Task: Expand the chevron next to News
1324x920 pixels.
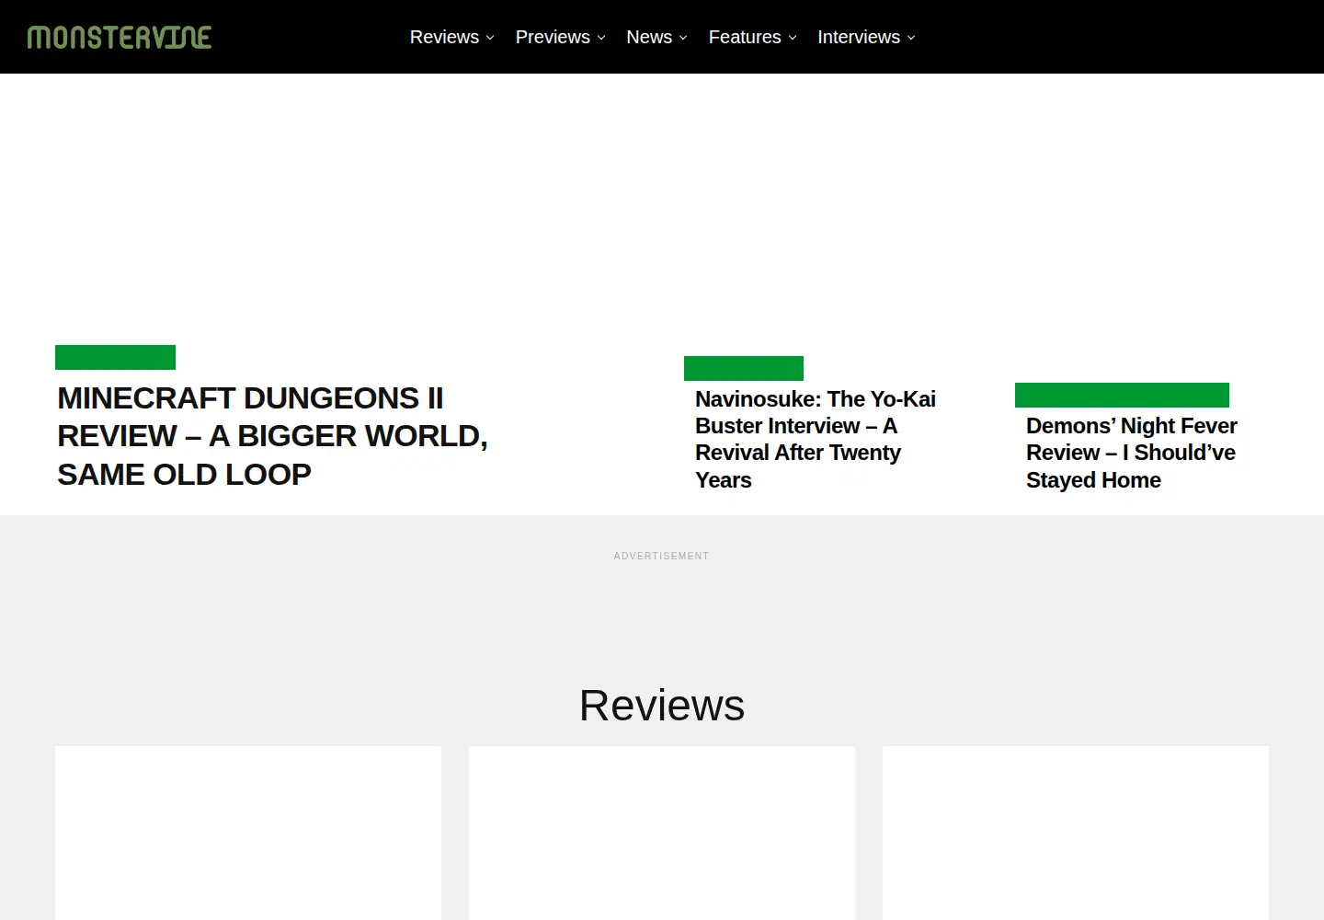Action: tap(683, 38)
